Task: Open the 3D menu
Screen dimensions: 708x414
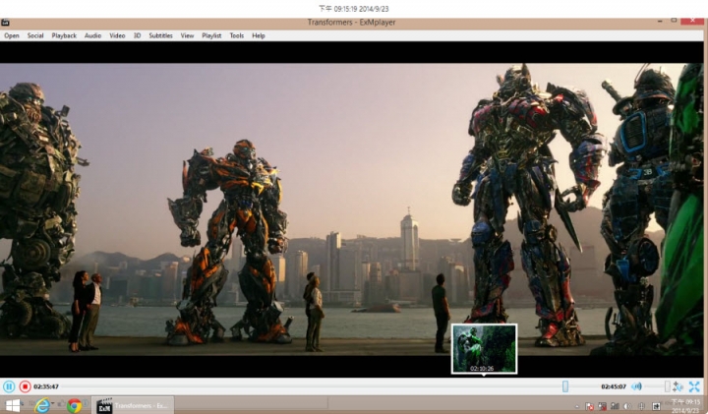Action: point(138,35)
